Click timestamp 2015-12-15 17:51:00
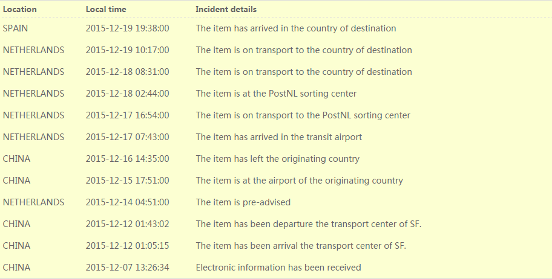Image resolution: width=552 pixels, height=279 pixels. click(x=127, y=181)
